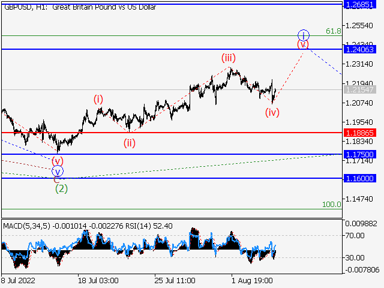Click the 1.23140 price axis value
This screenshot has height=288, width=384.
click(359, 64)
